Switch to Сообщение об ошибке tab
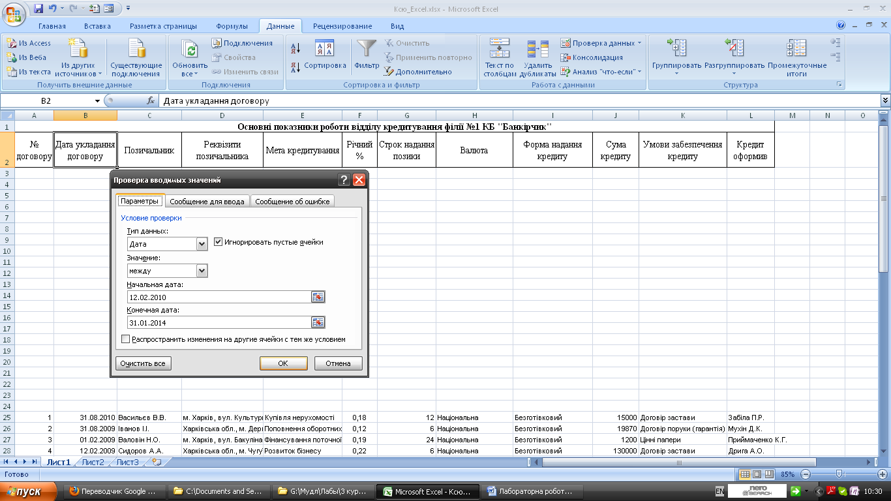The image size is (891, 501). (292, 202)
